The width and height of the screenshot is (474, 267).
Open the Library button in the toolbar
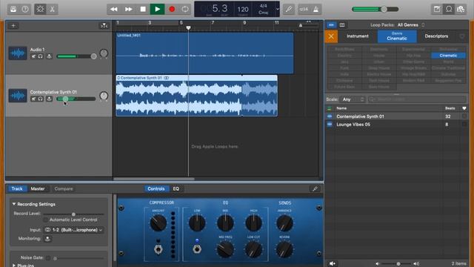click(x=13, y=9)
